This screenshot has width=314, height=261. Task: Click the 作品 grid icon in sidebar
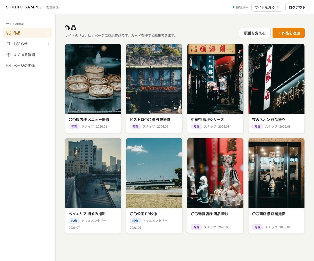click(x=8, y=33)
